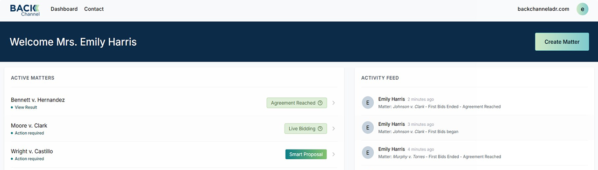Click the BackChannel logo
Image resolution: width=598 pixels, height=170 pixels.
coord(25,10)
